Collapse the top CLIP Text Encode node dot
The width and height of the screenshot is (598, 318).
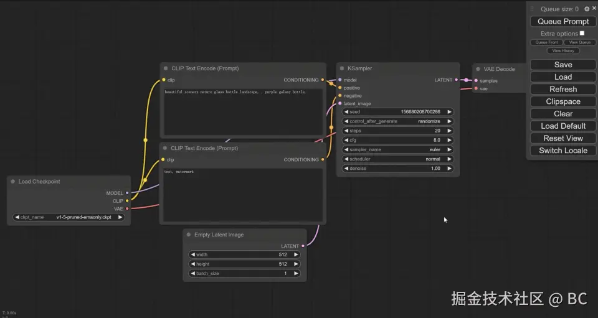tap(166, 68)
